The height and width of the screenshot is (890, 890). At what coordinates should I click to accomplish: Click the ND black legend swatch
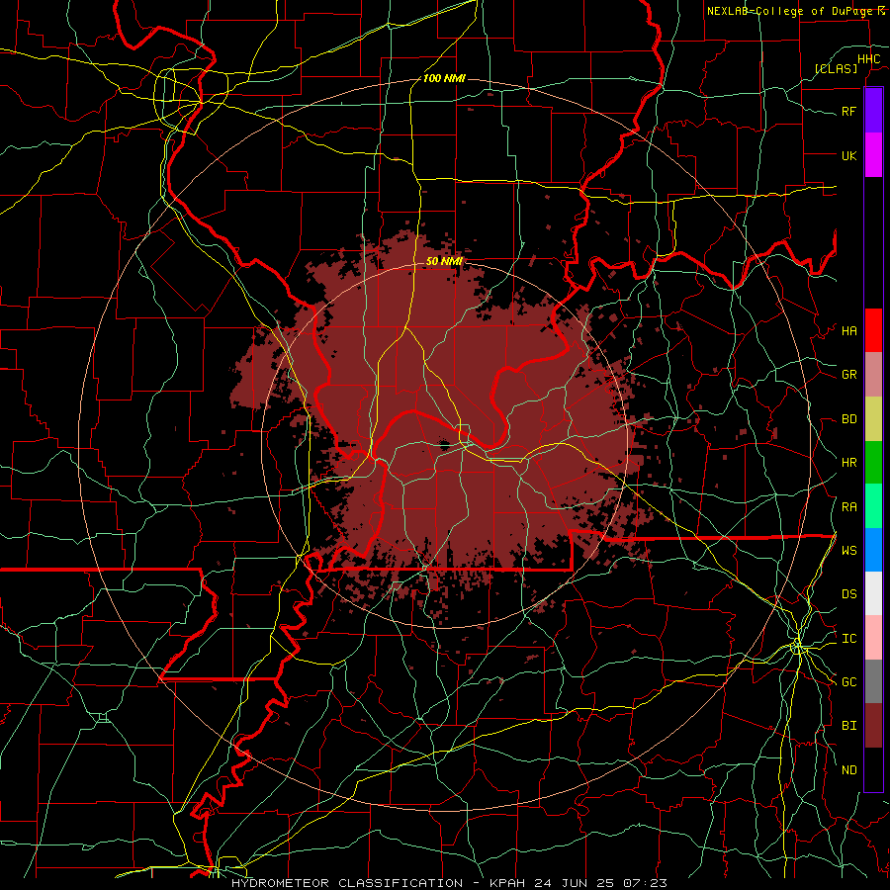pyautogui.click(x=873, y=769)
